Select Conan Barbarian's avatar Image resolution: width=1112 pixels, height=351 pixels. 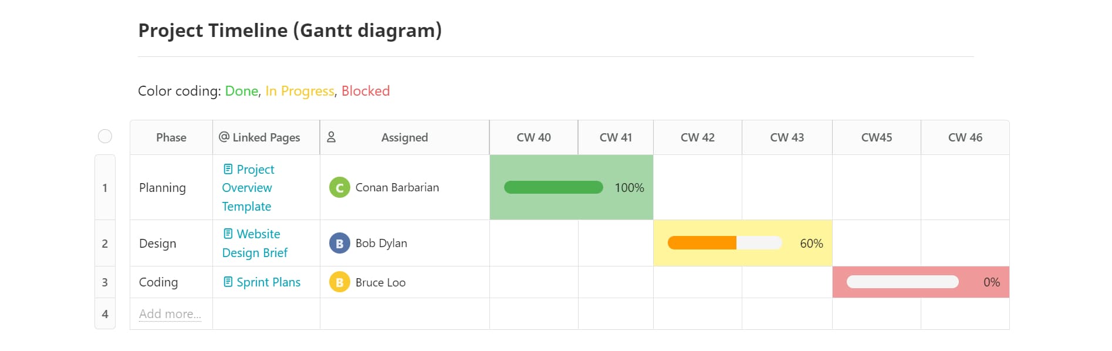(x=339, y=188)
